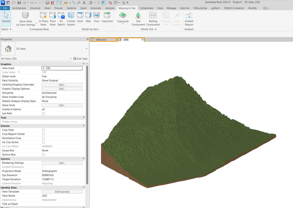Select Wall by face tool
293x208 pixels.
pyautogui.click(x=88, y=17)
